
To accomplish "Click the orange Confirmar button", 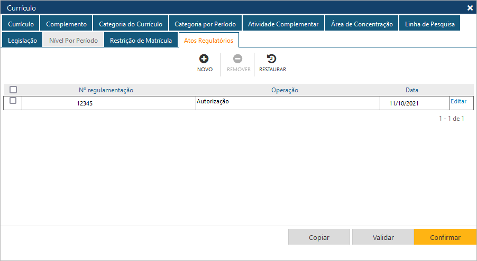I will click(x=445, y=237).
